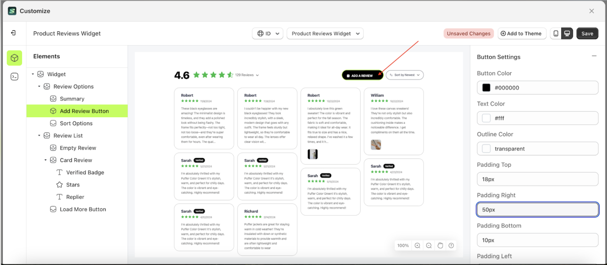Click the Sort Options element icon
Image resolution: width=607 pixels, height=265 pixels.
[x=53, y=123]
